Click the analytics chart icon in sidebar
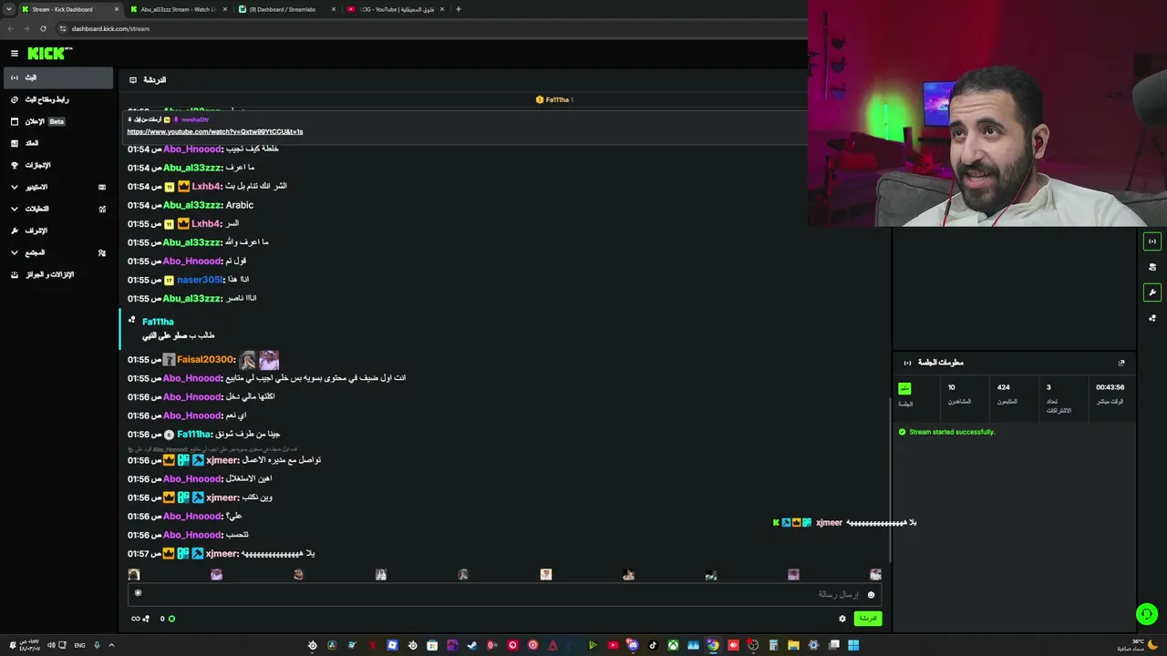 click(x=102, y=209)
